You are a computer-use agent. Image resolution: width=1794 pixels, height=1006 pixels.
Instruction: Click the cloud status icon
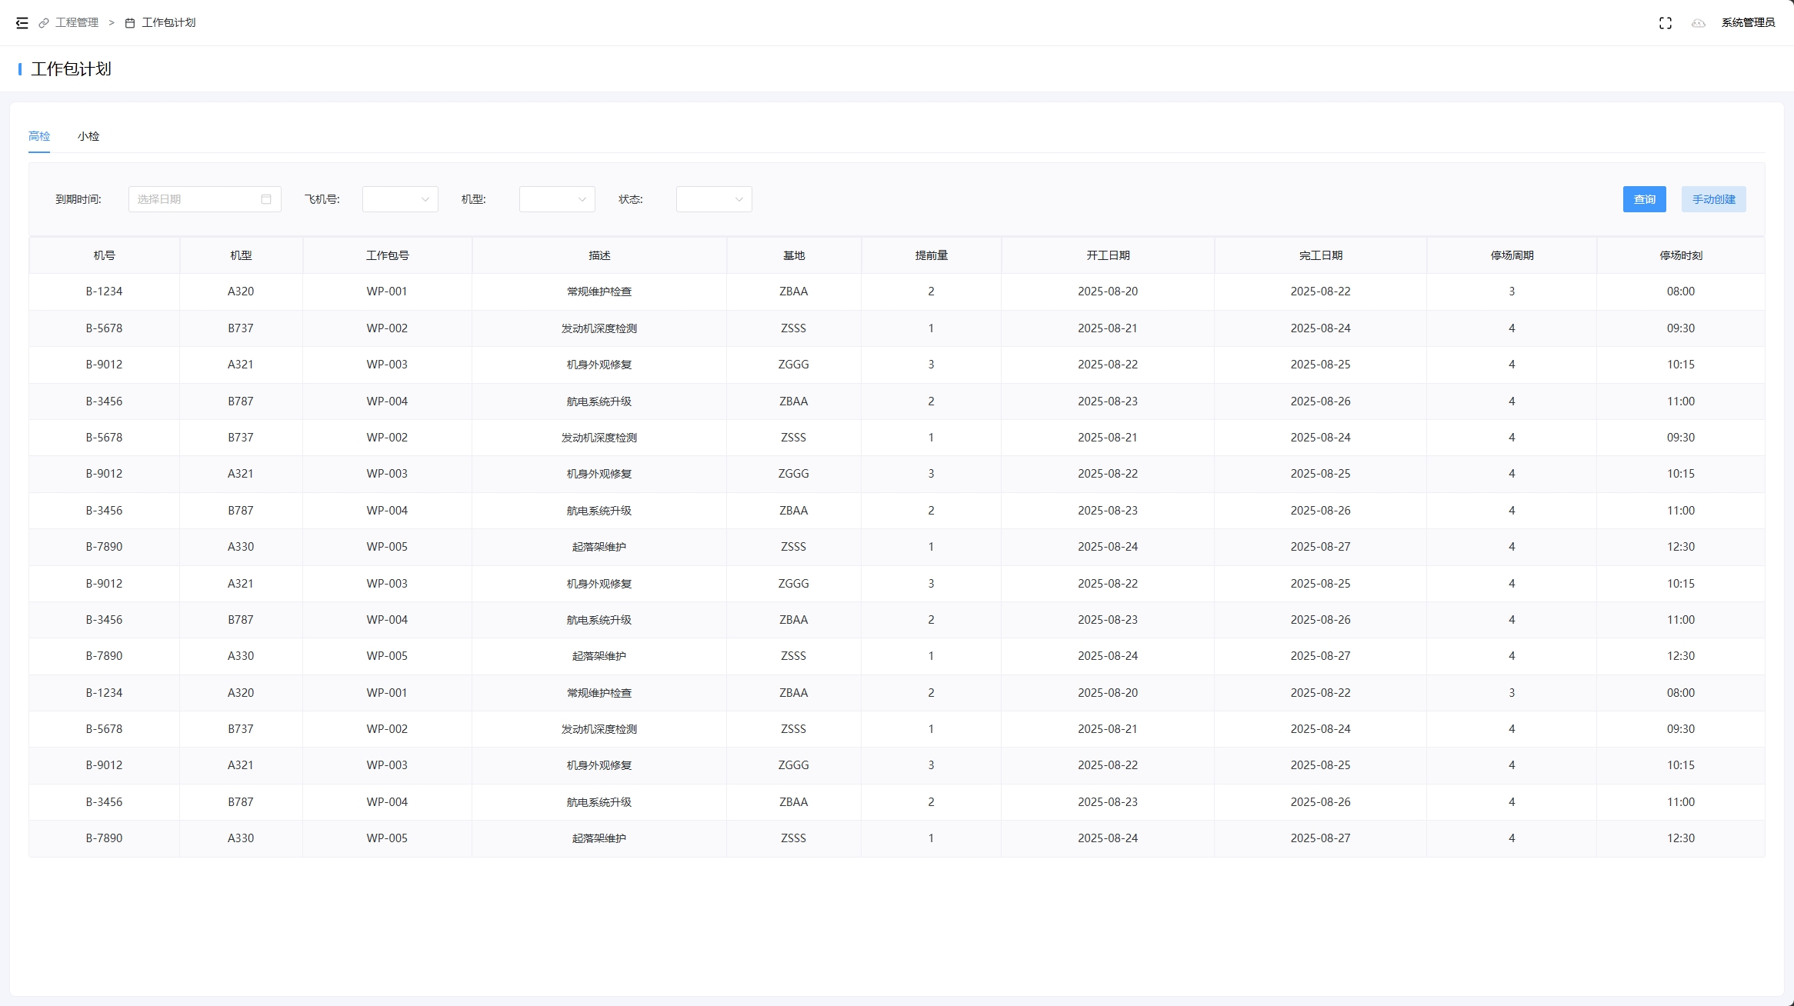pos(1699,23)
